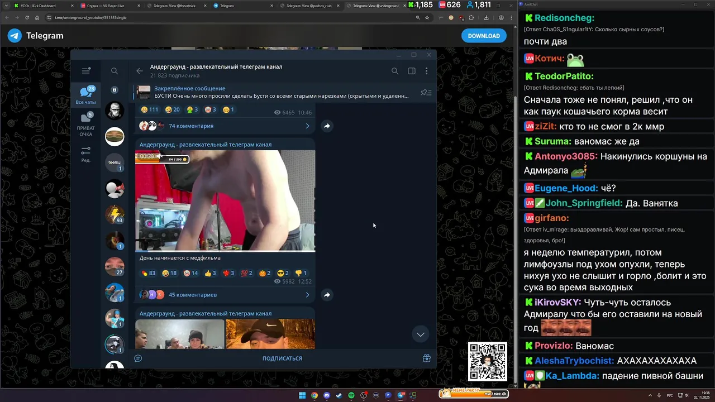
Task: Click search icon above the chat list
Action: point(115,71)
